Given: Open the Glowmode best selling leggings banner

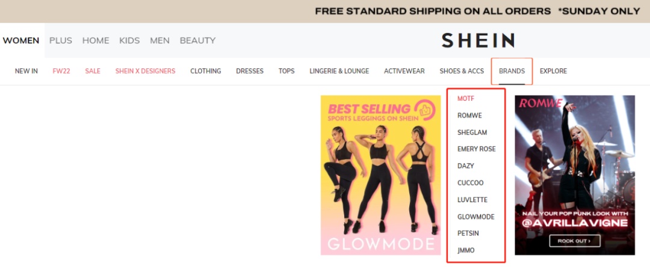Looking at the screenshot, I should (380, 175).
